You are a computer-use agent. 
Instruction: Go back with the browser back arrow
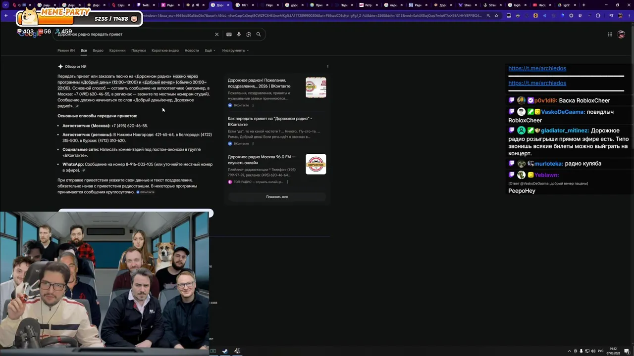6,15
